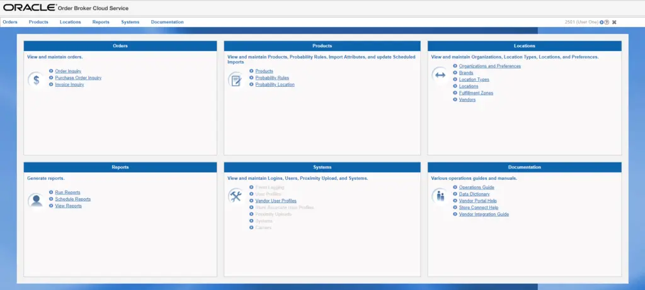Click the Locations double-arrow icon
Image resolution: width=645 pixels, height=290 pixels.
coord(440,75)
